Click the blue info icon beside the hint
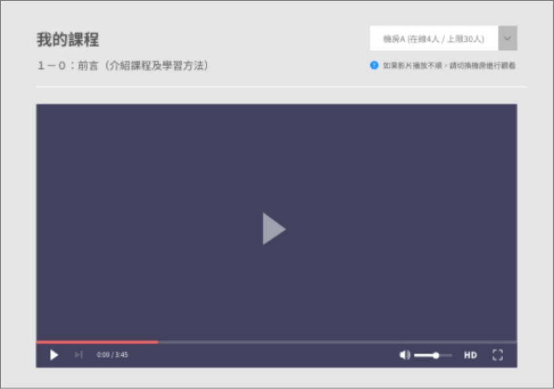 tap(374, 65)
